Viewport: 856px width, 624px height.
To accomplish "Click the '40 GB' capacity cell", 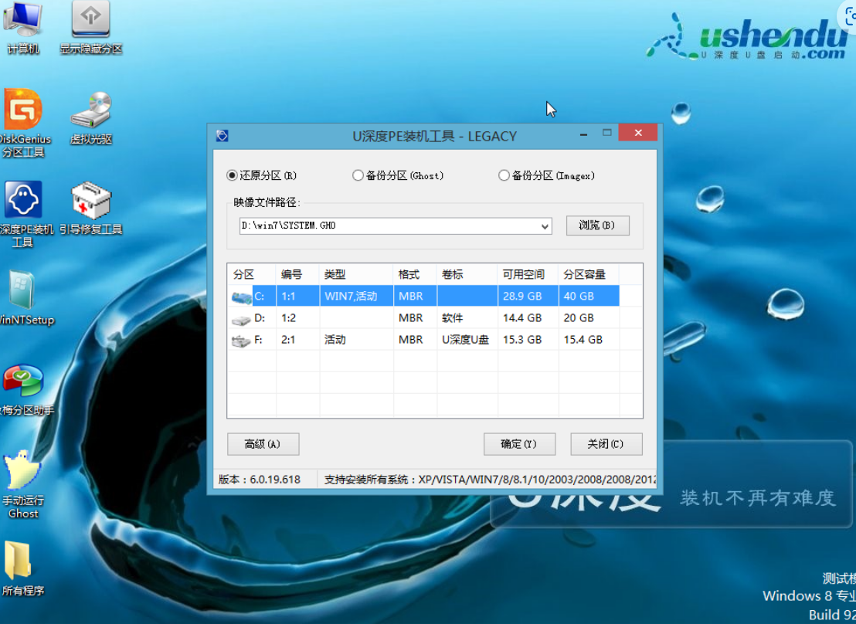I will [x=589, y=296].
